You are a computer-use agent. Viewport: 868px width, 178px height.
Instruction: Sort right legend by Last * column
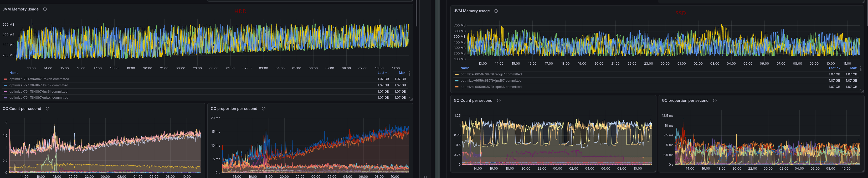coord(834,68)
